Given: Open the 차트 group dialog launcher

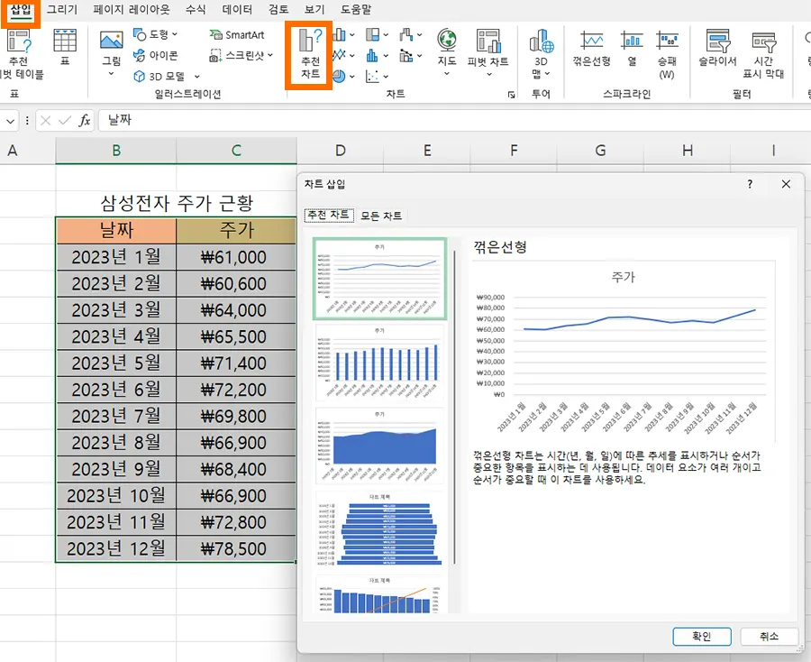Looking at the screenshot, I should 511,95.
